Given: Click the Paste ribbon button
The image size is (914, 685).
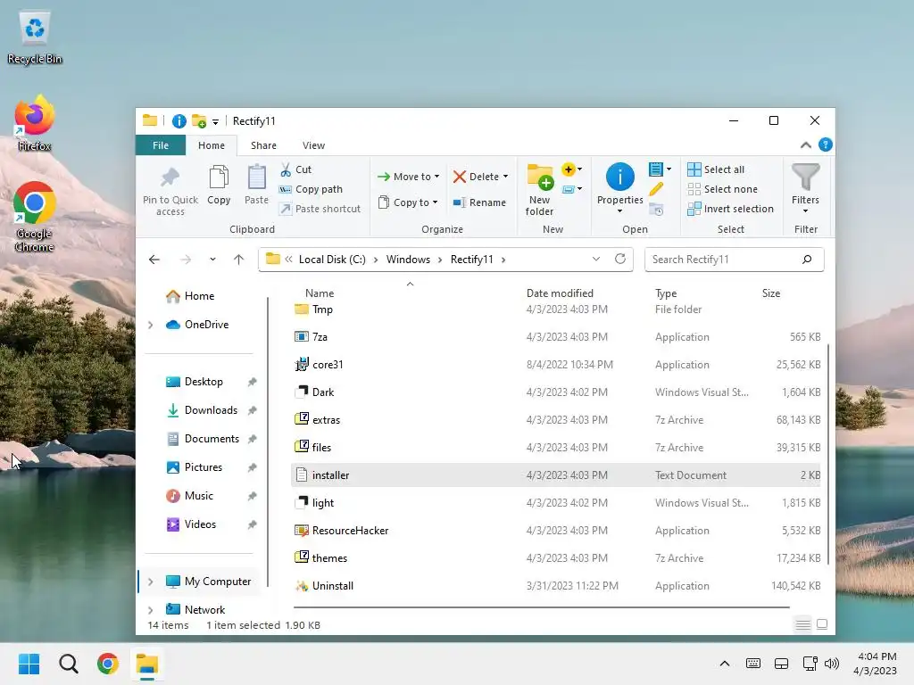Looking at the screenshot, I should (x=256, y=186).
